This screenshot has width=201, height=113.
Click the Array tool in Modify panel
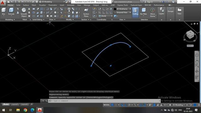click(77, 16)
